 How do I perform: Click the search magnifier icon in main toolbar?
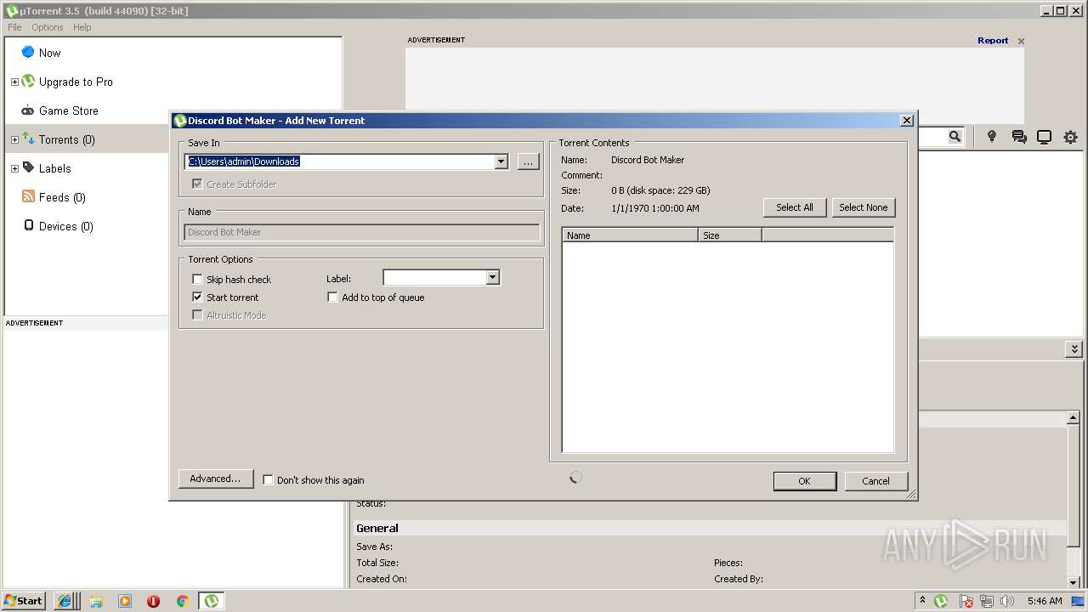[x=955, y=137]
